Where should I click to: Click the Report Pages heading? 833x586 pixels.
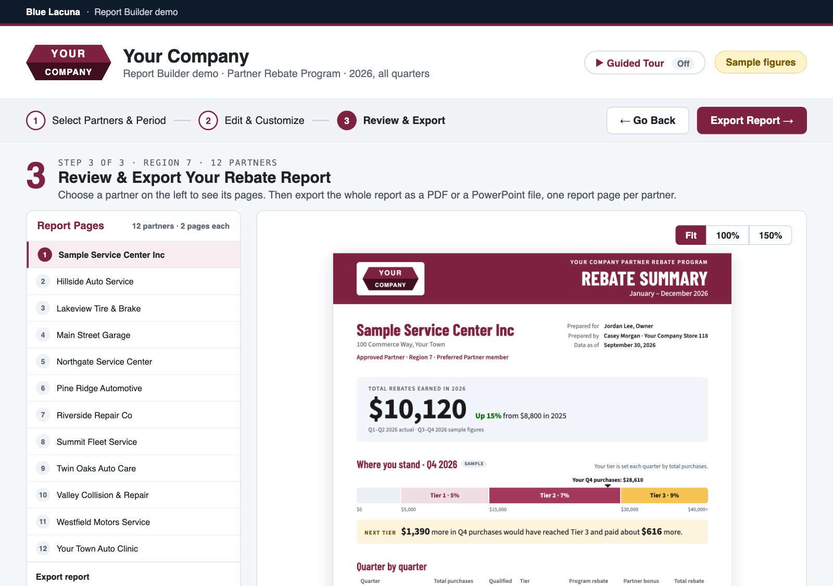click(x=70, y=226)
